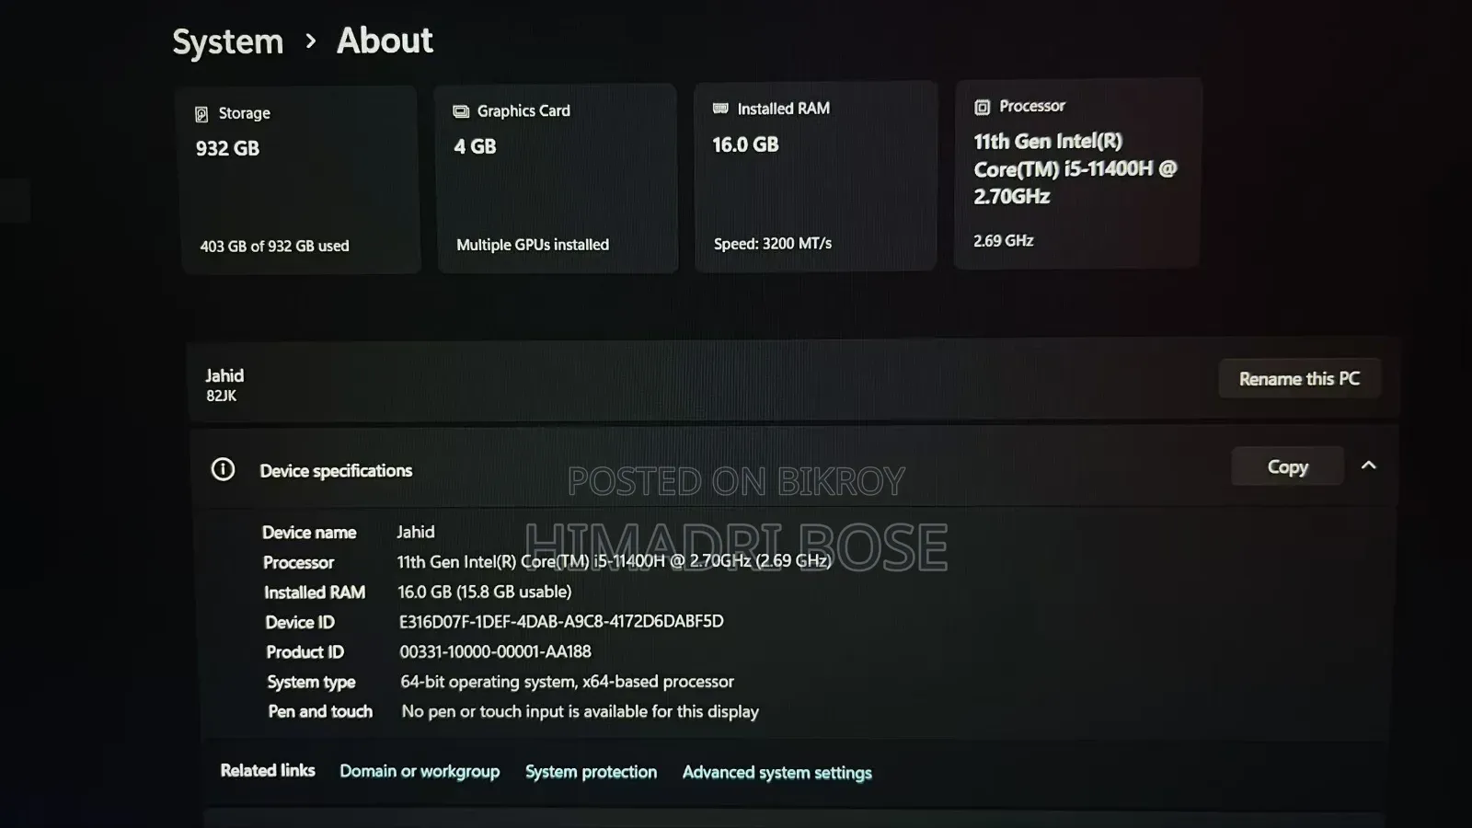The height and width of the screenshot is (828, 1472).
Task: Click the Speed: 3200 MT/s text
Action: click(773, 244)
